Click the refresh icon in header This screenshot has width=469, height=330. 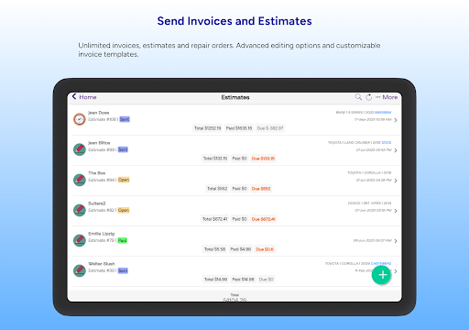(x=369, y=97)
